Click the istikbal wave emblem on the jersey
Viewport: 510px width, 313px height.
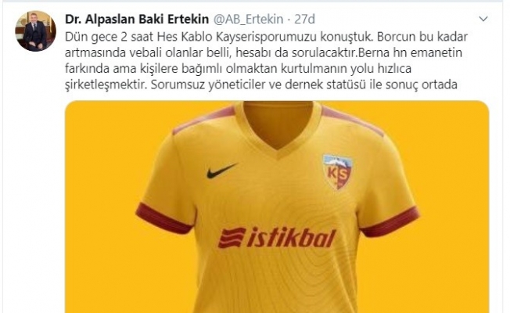click(232, 238)
